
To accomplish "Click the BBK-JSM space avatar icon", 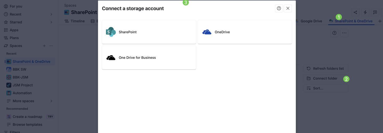I will point(9,77).
